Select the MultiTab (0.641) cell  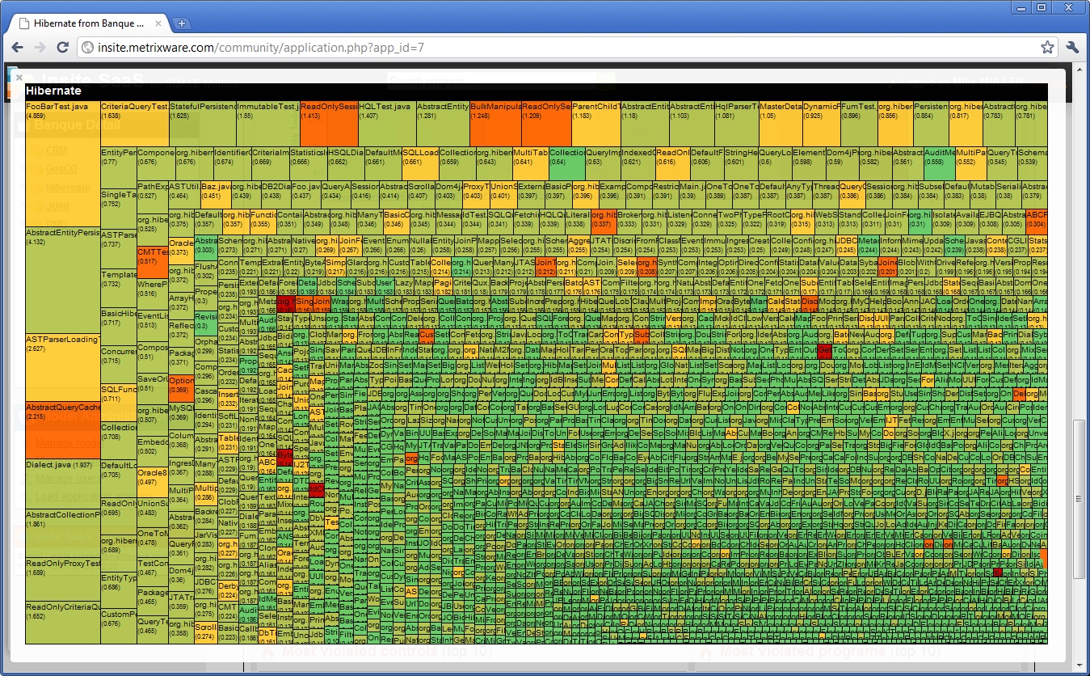pyautogui.click(x=530, y=163)
